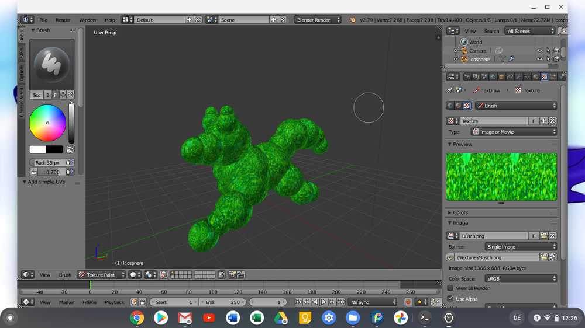Uncheck the Use Alpha checkbox
Screen dimensions: 585x328
click(450, 299)
